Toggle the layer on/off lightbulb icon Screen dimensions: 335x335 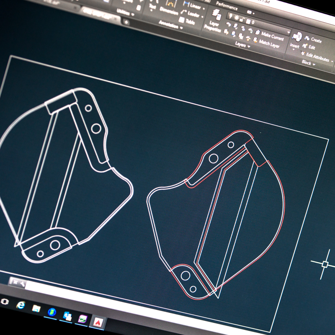[x=230, y=15]
